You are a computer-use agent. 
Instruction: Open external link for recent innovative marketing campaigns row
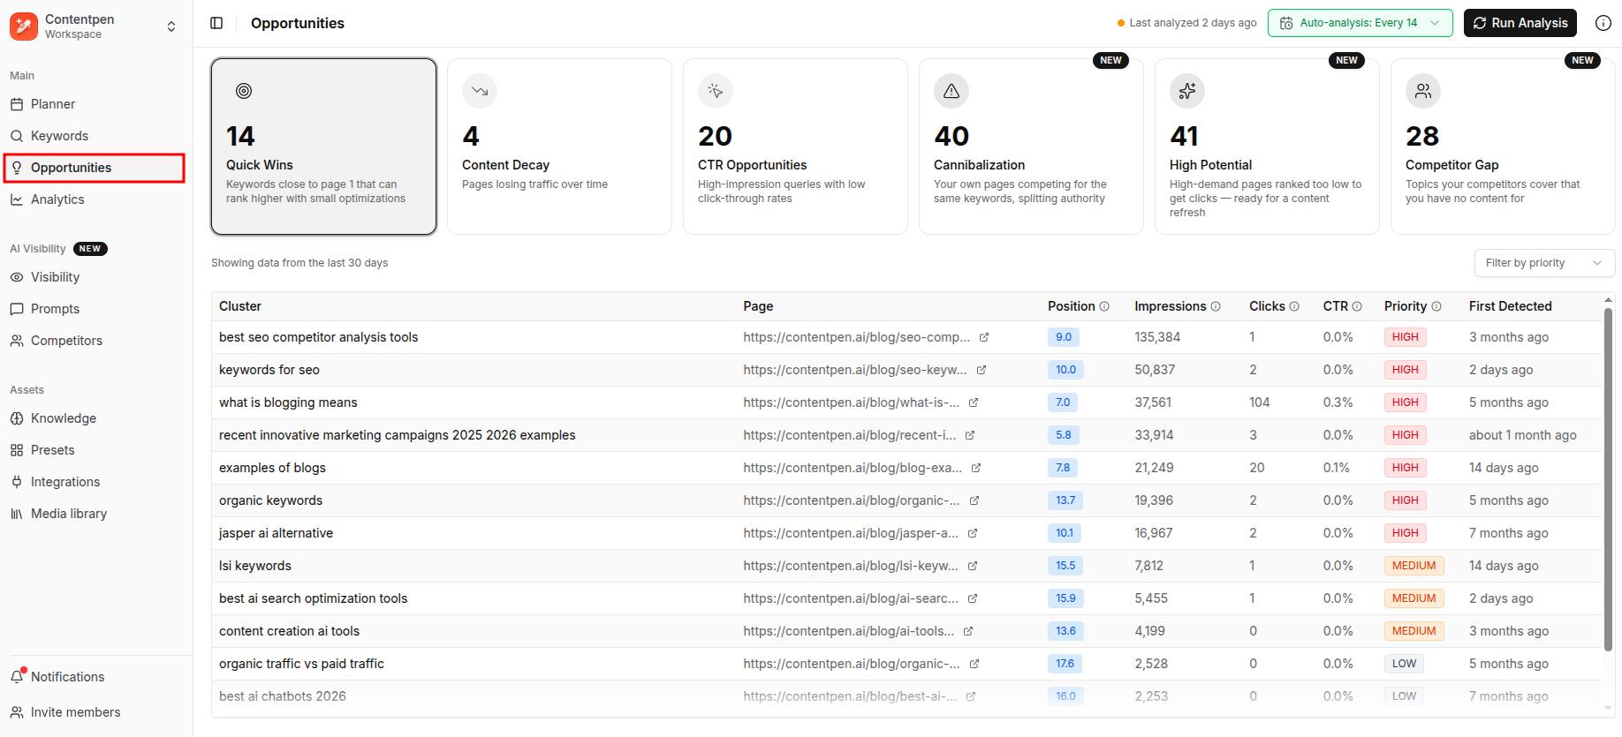click(970, 435)
